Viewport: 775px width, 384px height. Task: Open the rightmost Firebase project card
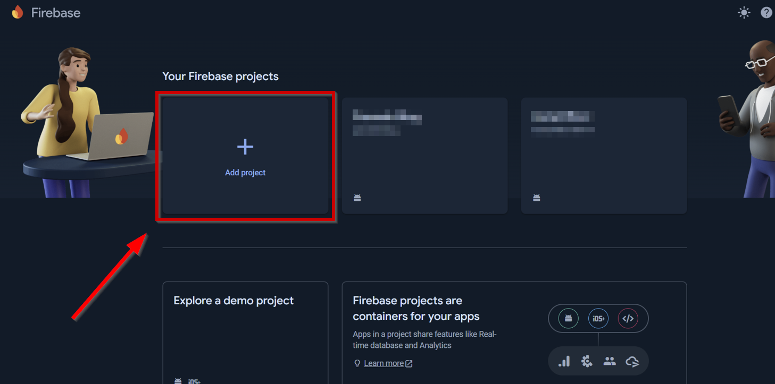coord(604,155)
